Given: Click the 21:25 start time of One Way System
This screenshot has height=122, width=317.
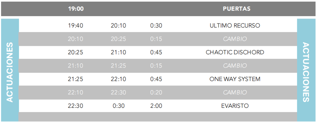Looking at the screenshot, I should tap(75, 79).
